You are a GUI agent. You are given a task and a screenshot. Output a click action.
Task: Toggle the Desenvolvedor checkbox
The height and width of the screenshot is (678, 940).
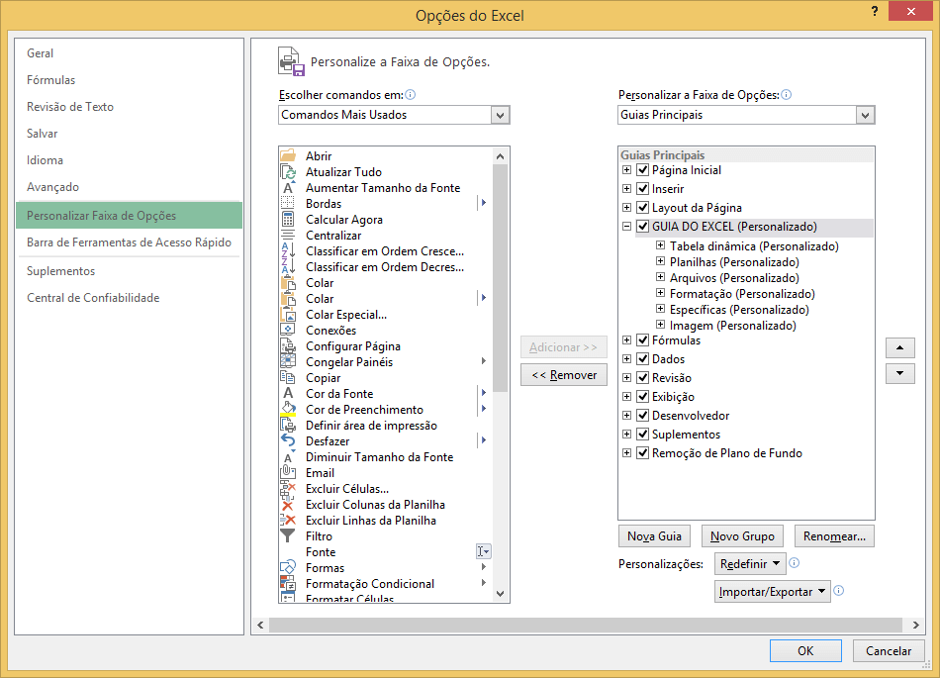point(642,416)
